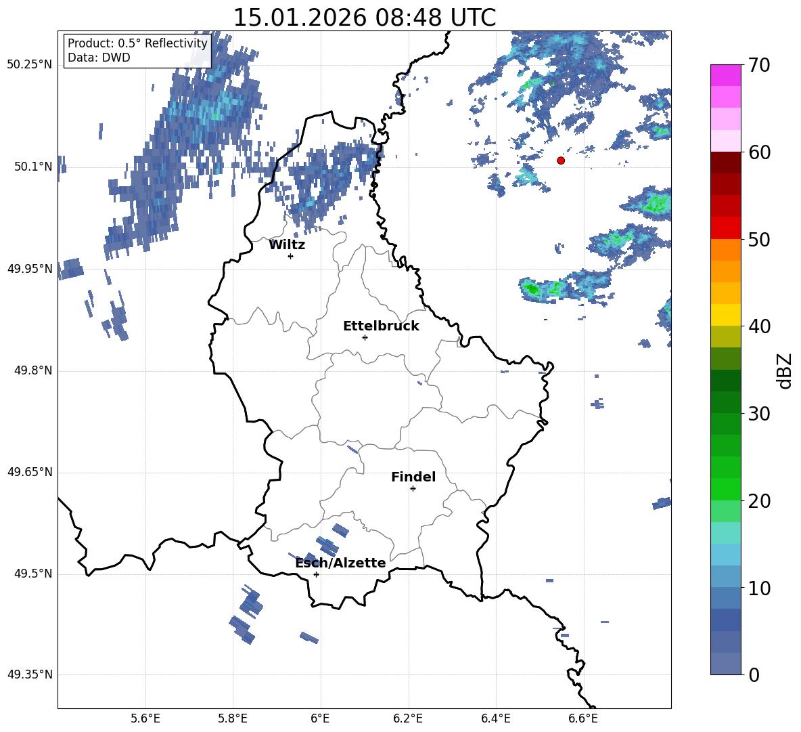Click the 49.8°N latitude label
This screenshot has height=732, width=801.
point(33,370)
